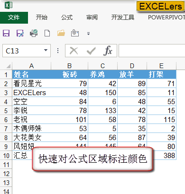Click inside the formula bar input

(152, 51)
